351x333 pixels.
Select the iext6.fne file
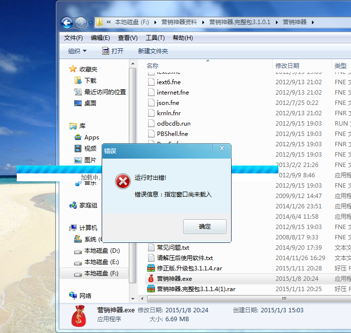(168, 82)
